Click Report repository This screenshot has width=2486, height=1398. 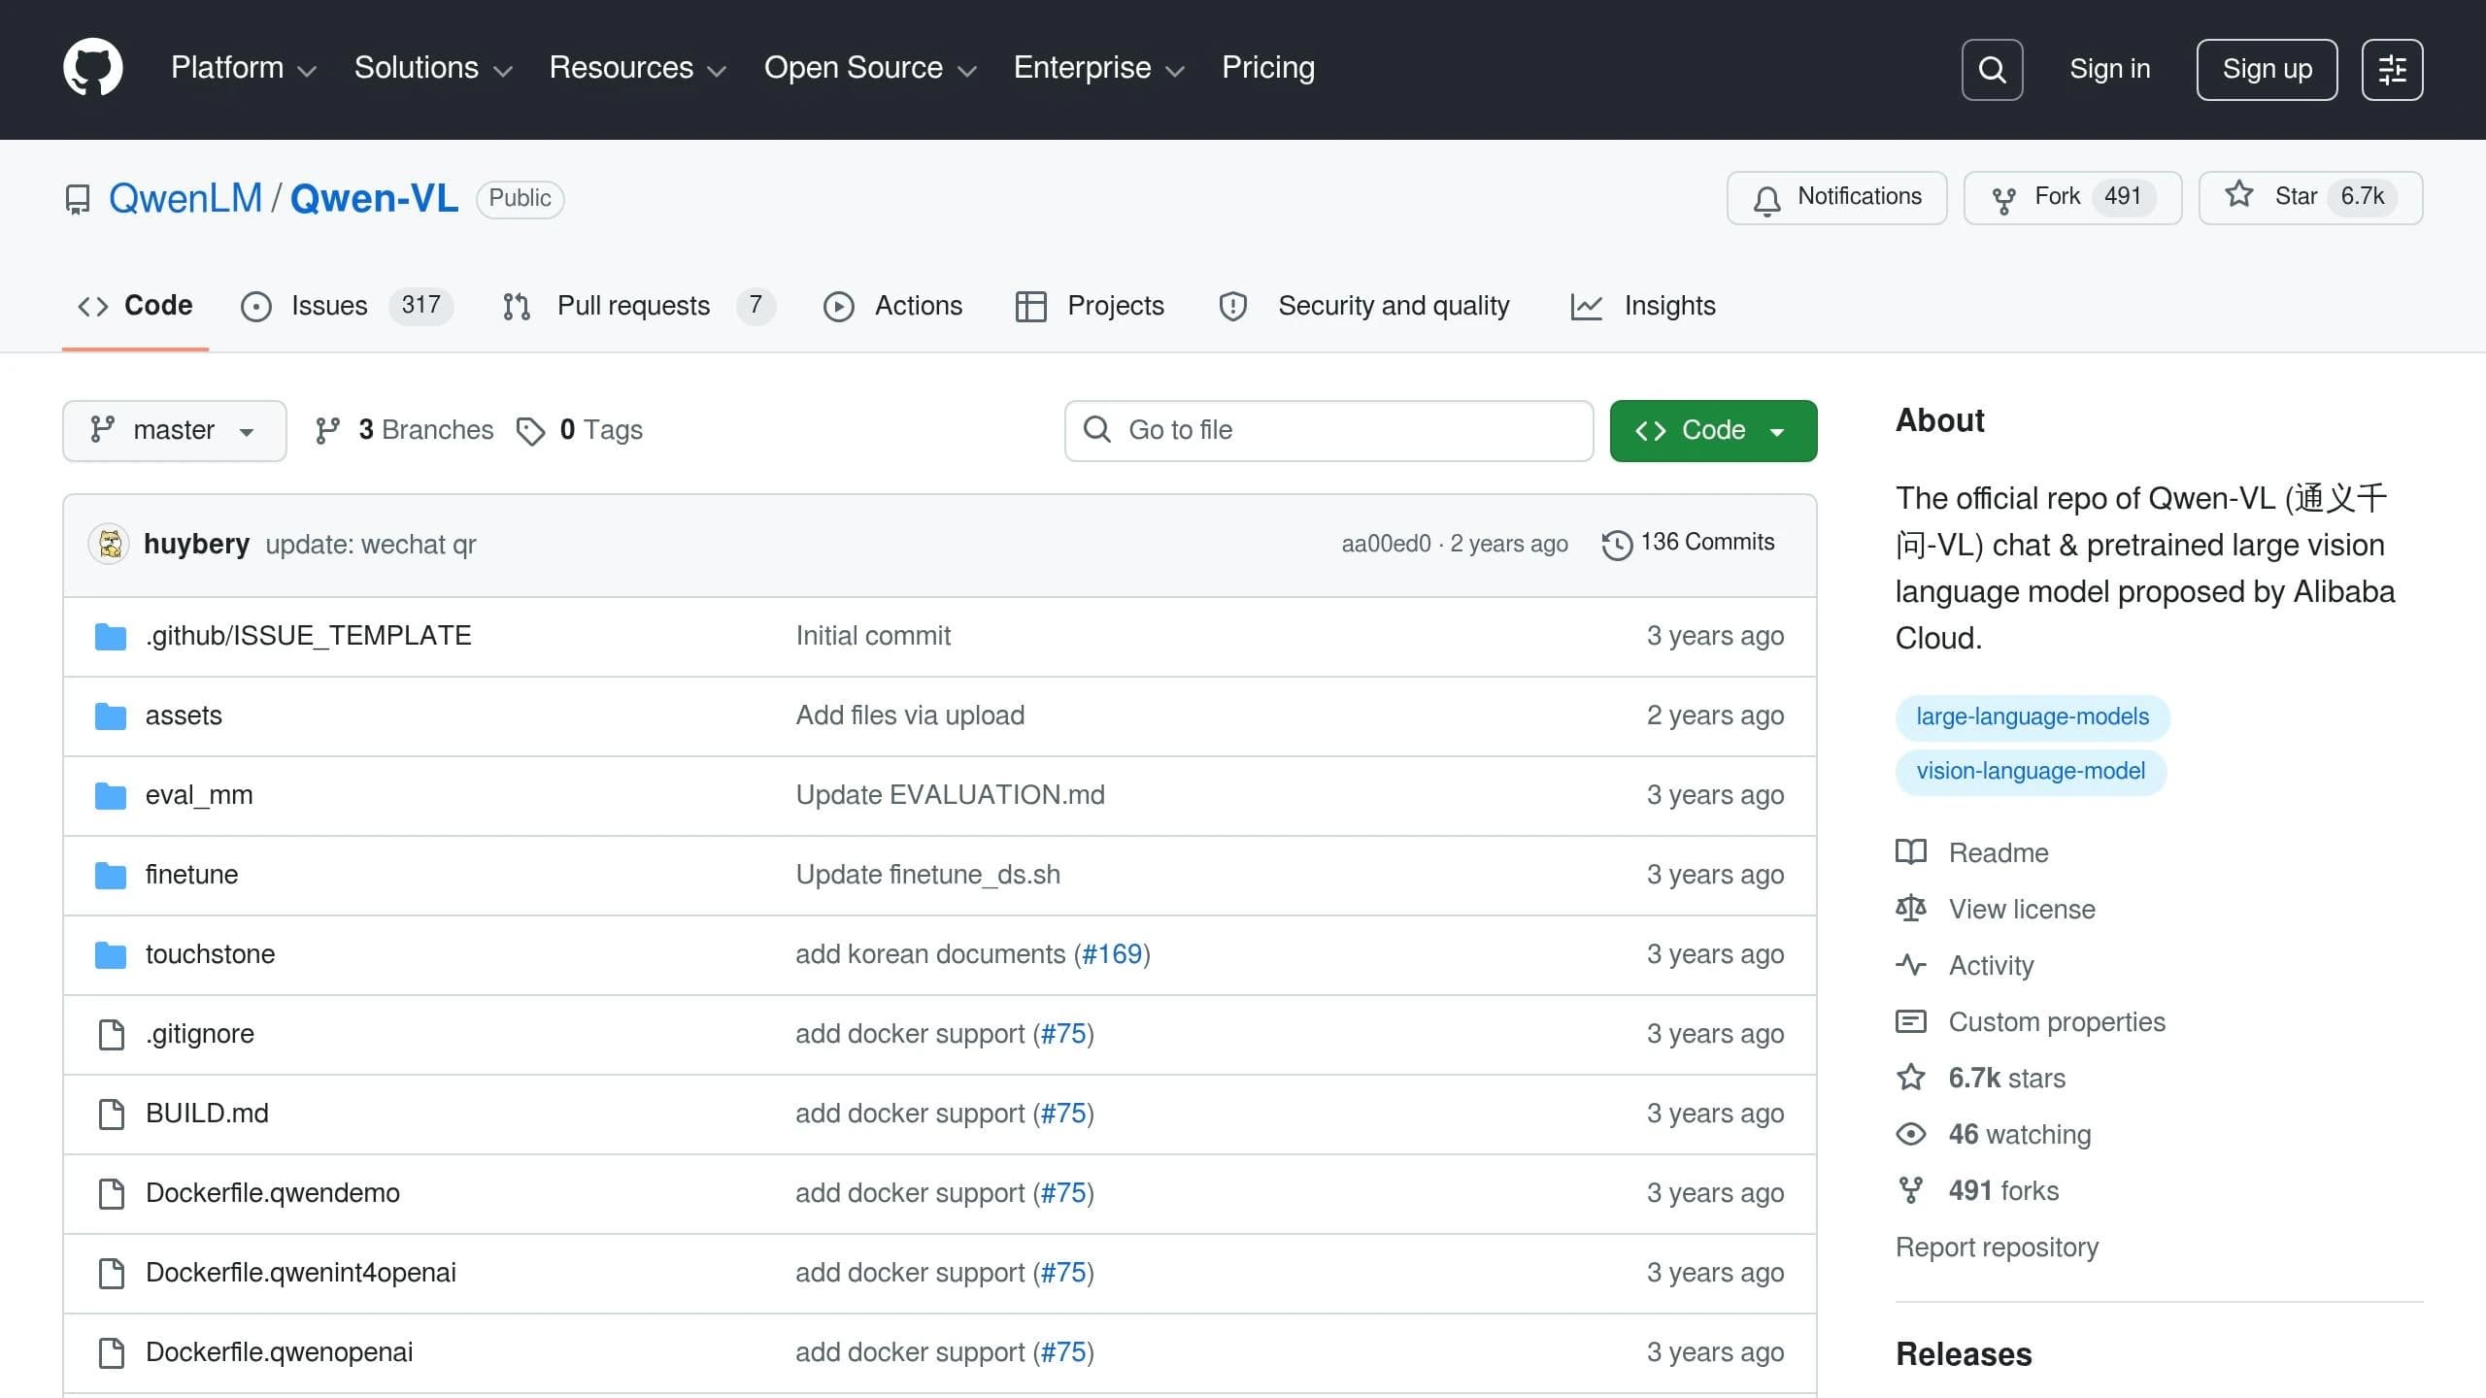pyautogui.click(x=1997, y=1248)
